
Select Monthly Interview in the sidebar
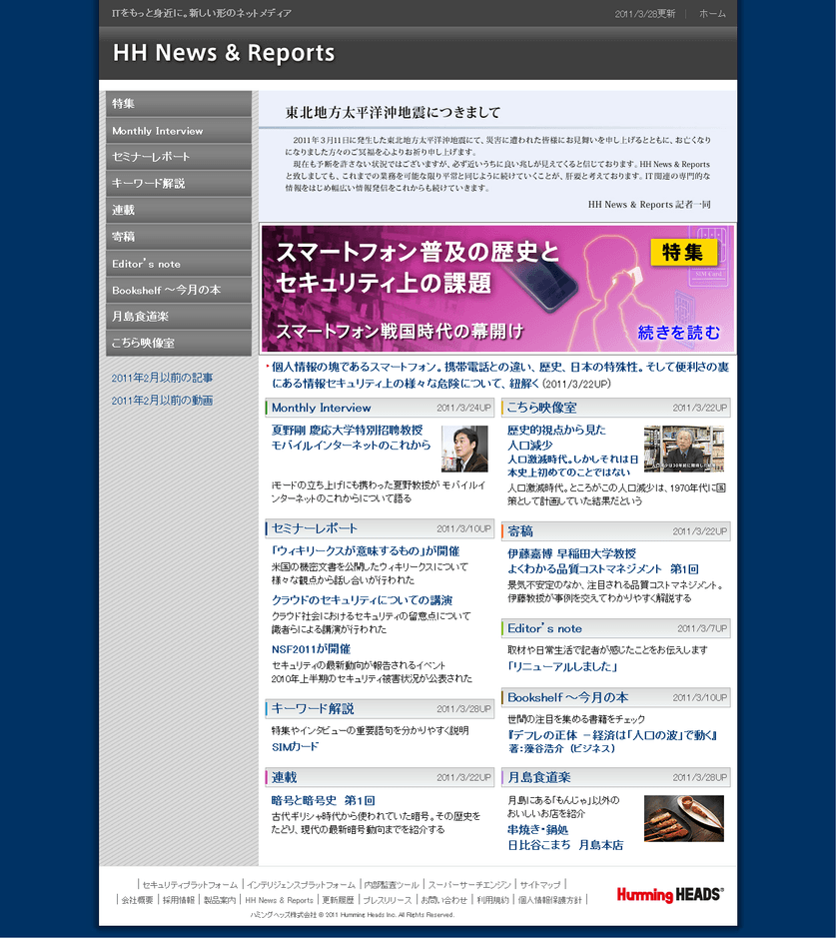[x=179, y=131]
